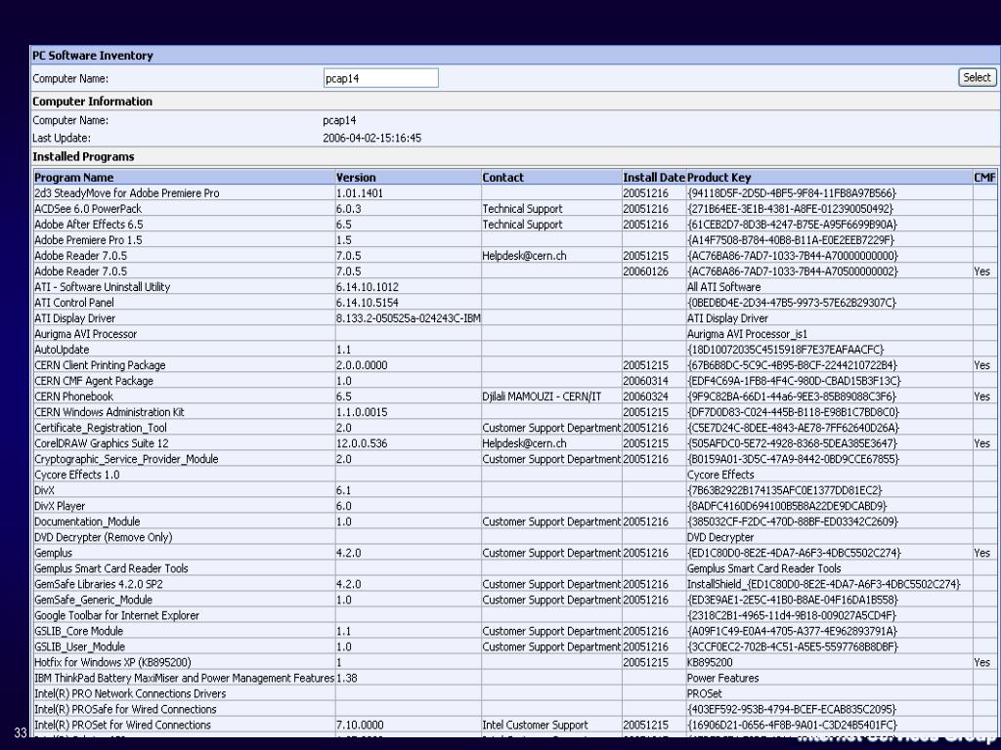Click the PROSet product key
1001x750 pixels.
[705, 693]
